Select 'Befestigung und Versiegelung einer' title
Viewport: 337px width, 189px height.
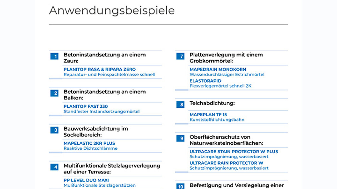237,186
